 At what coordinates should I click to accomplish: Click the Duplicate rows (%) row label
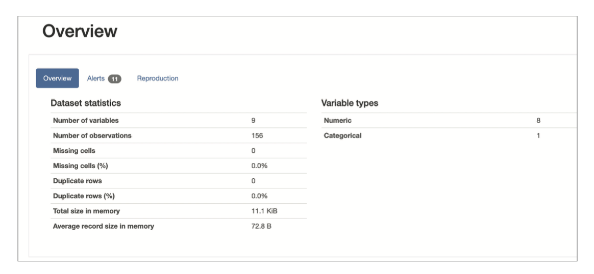click(x=84, y=196)
